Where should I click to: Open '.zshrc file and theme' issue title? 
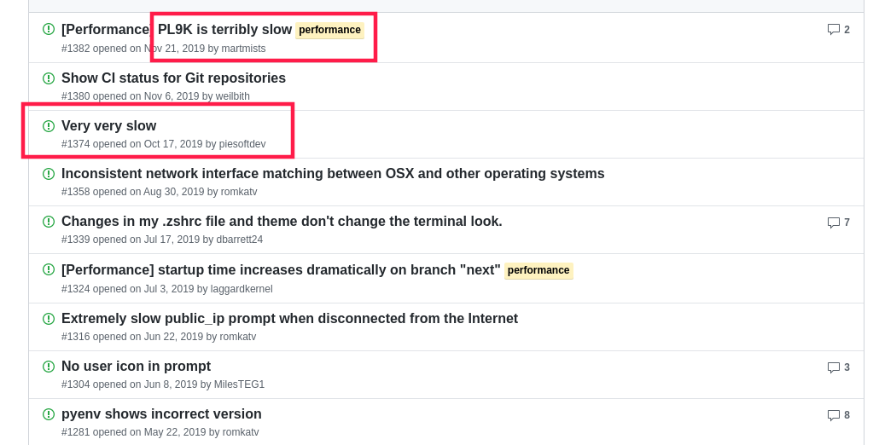point(282,221)
